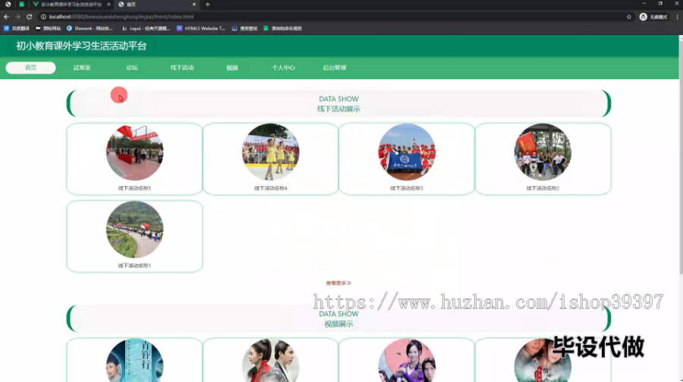Open the 线下活动名称3 group photo thumbnail

[x=407, y=152]
